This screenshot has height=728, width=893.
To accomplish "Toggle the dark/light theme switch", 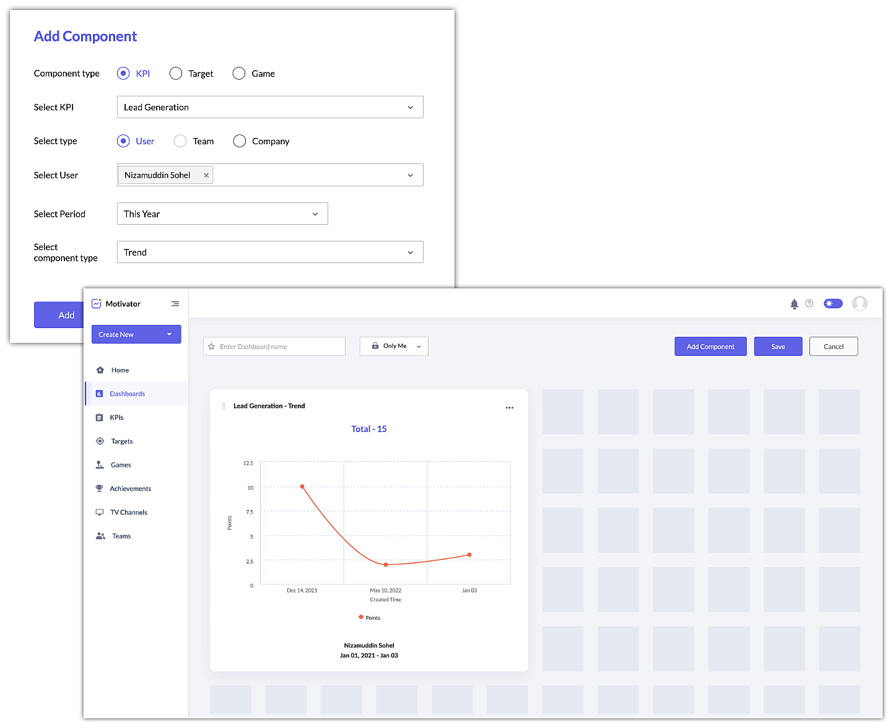I will click(x=833, y=303).
